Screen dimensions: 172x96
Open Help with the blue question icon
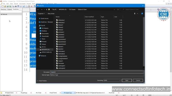pos(142,14)
